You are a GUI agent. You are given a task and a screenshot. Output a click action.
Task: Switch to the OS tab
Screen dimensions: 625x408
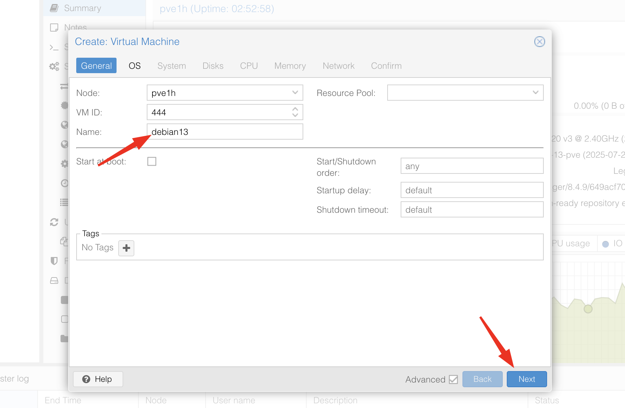[x=135, y=66]
